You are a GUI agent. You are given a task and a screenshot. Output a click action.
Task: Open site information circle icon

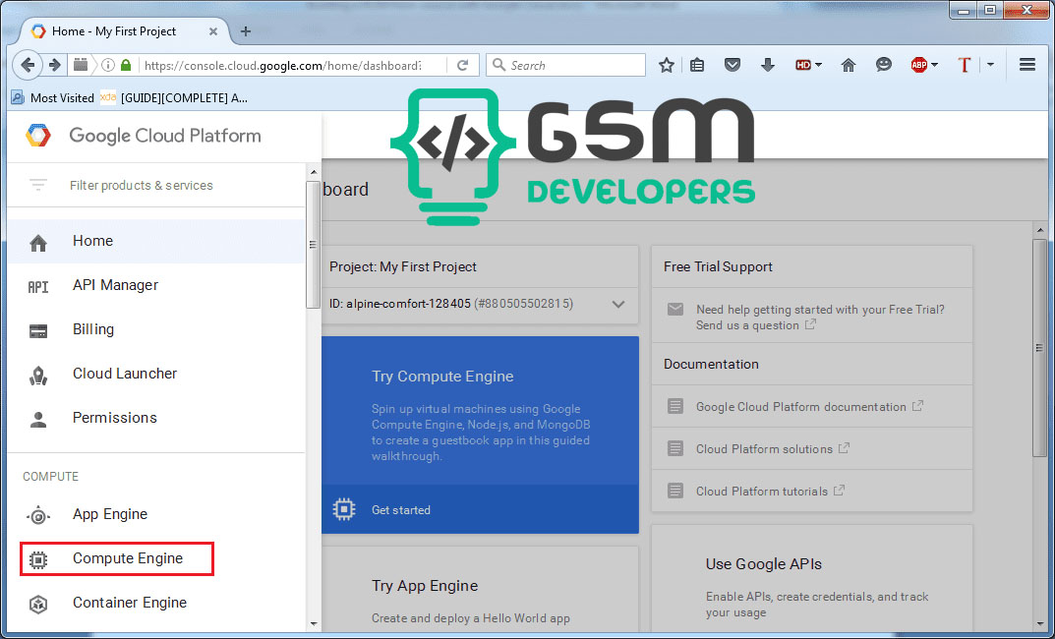[x=107, y=65]
